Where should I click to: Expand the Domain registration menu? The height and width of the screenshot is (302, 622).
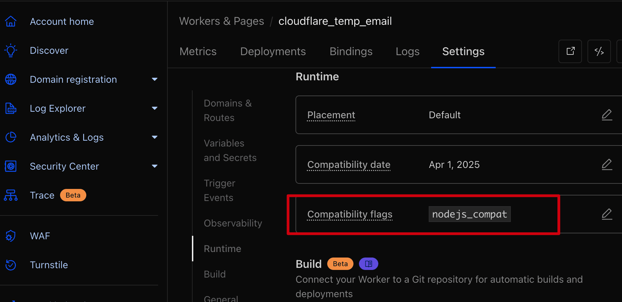point(154,79)
